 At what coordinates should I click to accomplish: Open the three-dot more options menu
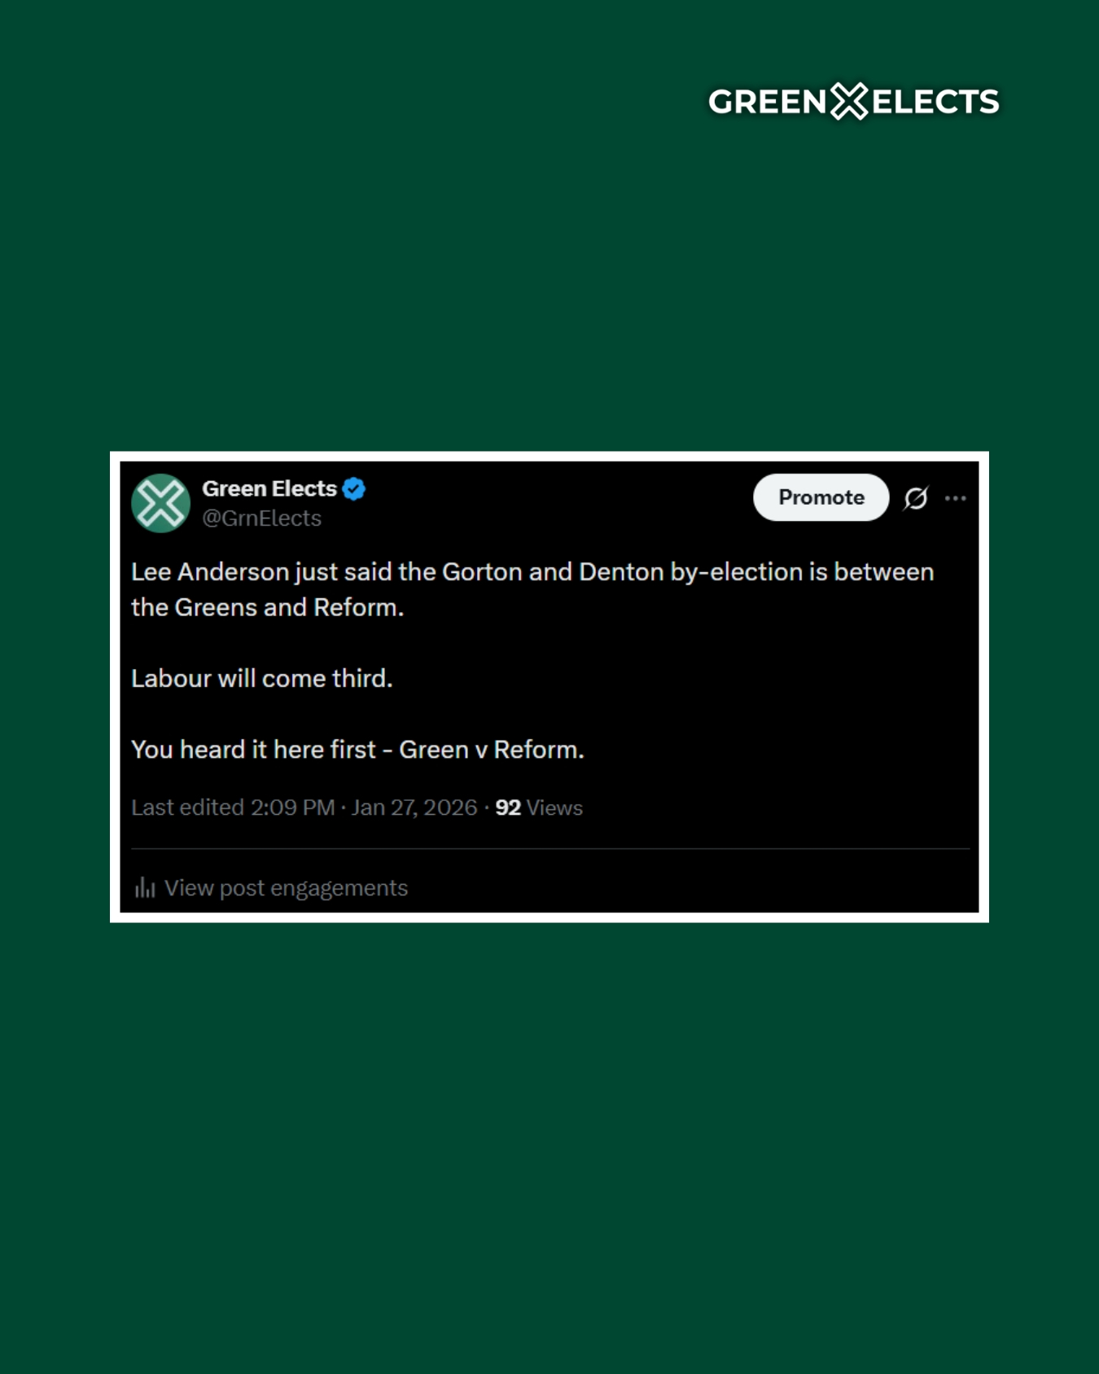[x=956, y=498]
